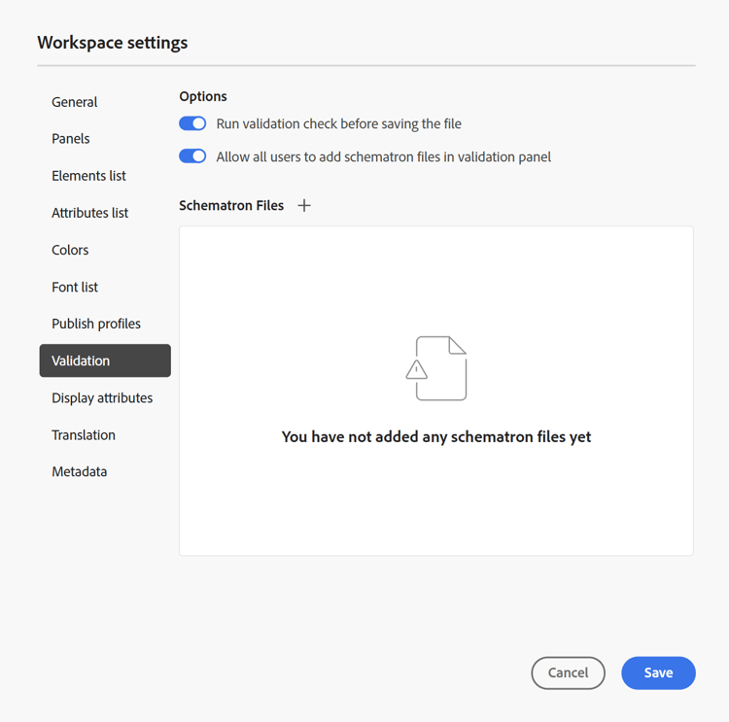Viewport: 729px width, 722px height.
Task: Open the General settings tab
Action: (75, 102)
